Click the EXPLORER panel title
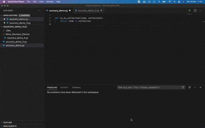This screenshot has height=128, width=205. (8, 11)
